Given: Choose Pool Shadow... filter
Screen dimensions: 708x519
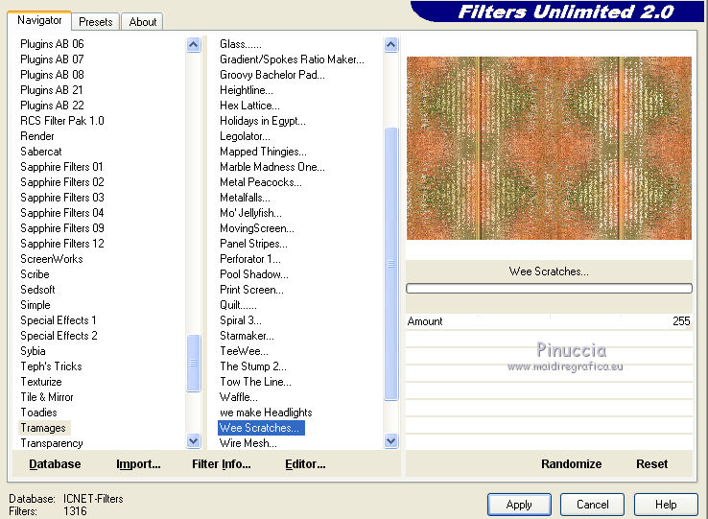Looking at the screenshot, I should tap(254, 274).
